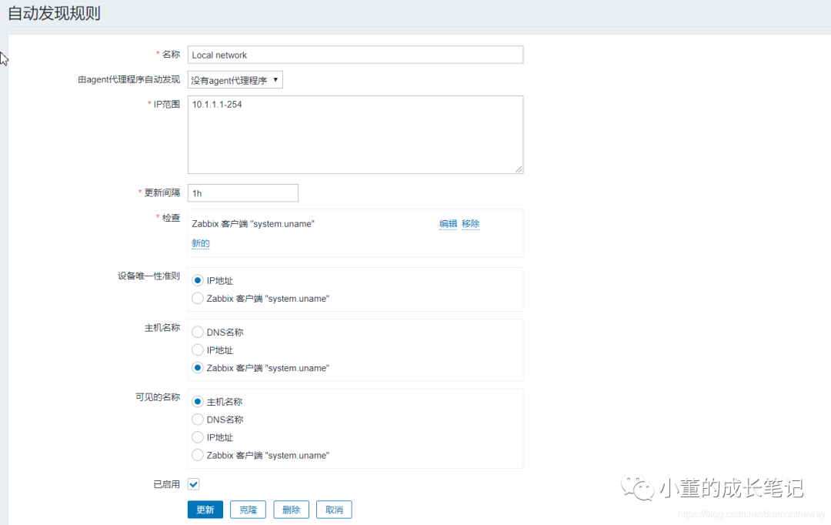The image size is (831, 525).
Task: Toggle the 已启用 checkbox
Action: coord(193,484)
